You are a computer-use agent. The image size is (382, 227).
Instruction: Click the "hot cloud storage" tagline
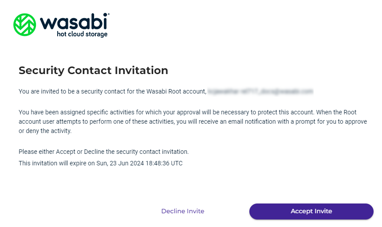82,34
